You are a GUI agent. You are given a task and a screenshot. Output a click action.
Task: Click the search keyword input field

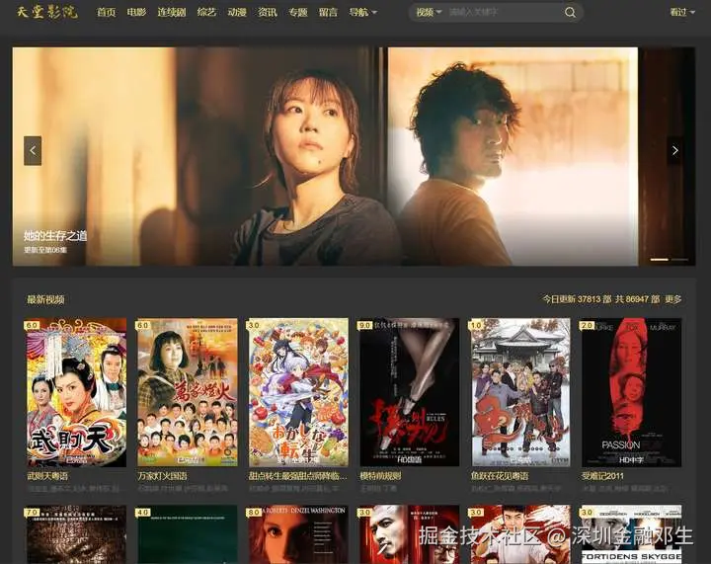pyautogui.click(x=504, y=12)
